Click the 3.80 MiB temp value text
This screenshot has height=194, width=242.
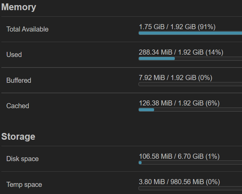[x=179, y=182]
